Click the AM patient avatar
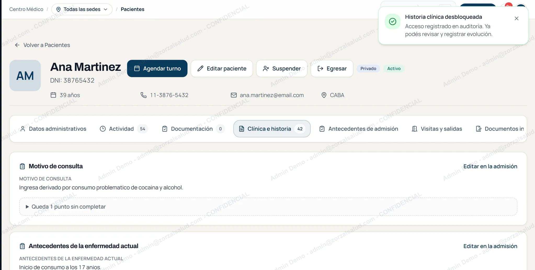 click(x=25, y=76)
